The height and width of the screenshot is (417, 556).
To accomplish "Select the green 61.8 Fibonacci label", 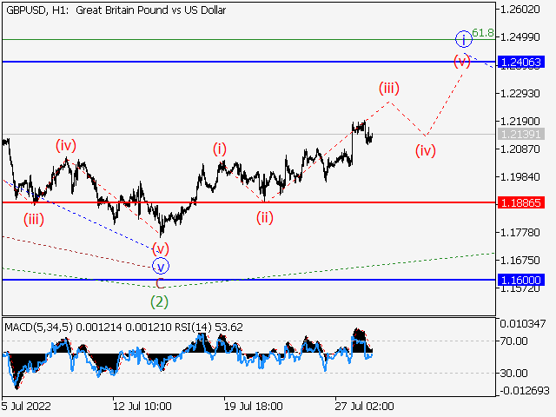I will tap(483, 33).
